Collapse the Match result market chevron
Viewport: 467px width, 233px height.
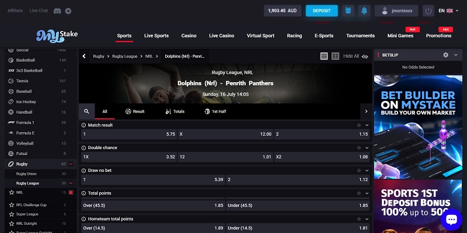point(367,125)
